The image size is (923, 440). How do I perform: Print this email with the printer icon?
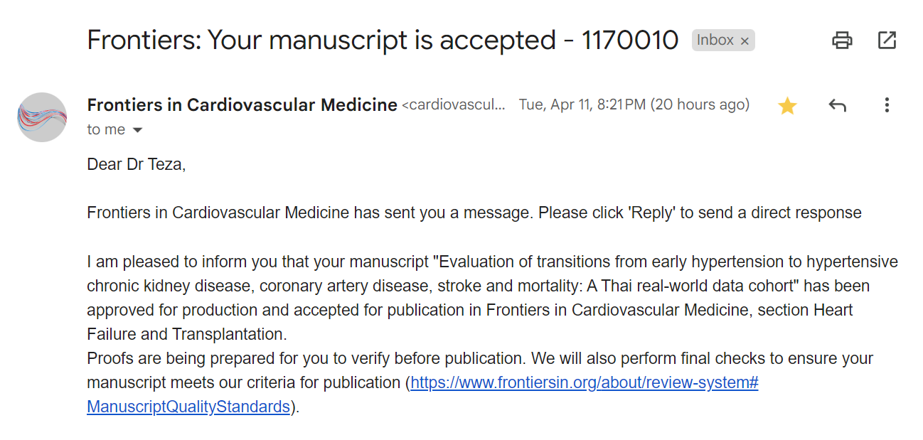(842, 41)
